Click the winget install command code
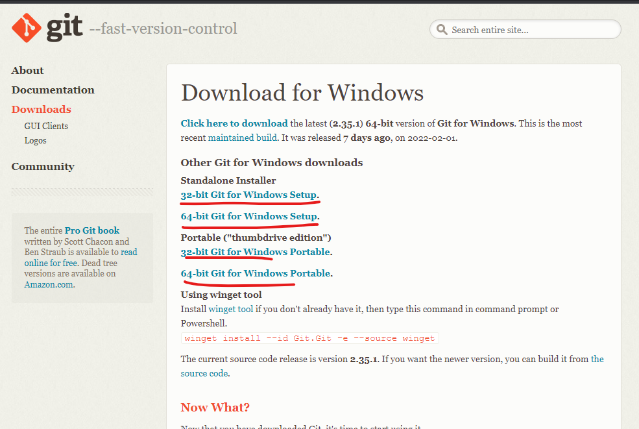The height and width of the screenshot is (429, 639). (x=309, y=338)
